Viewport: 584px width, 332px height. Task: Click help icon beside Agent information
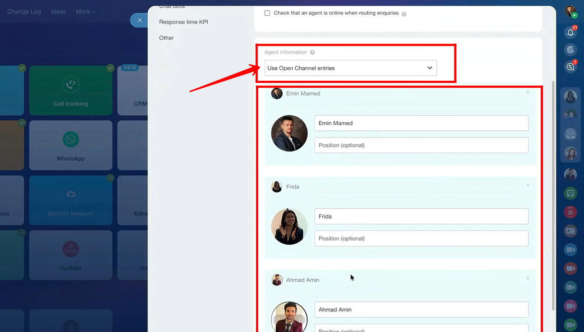click(312, 52)
